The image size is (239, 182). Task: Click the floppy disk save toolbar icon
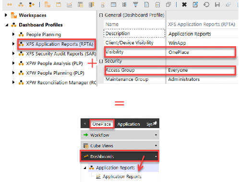coord(217,4)
